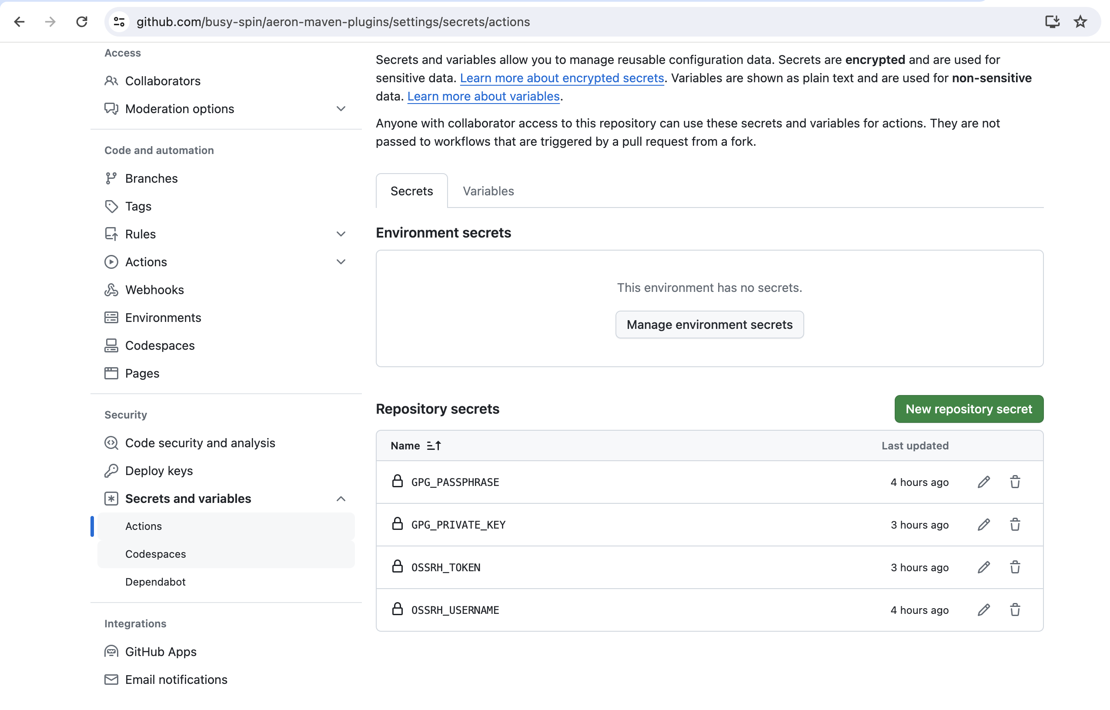
Task: Open Dependabot secrets submenu item
Action: point(226,582)
